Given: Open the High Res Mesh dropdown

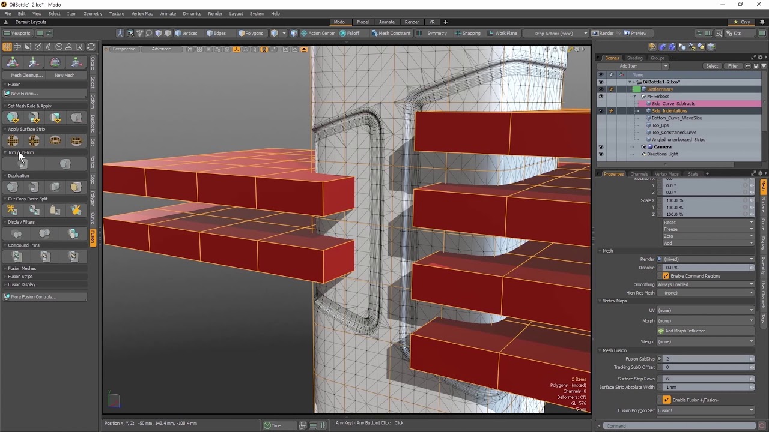Looking at the screenshot, I should point(705,293).
